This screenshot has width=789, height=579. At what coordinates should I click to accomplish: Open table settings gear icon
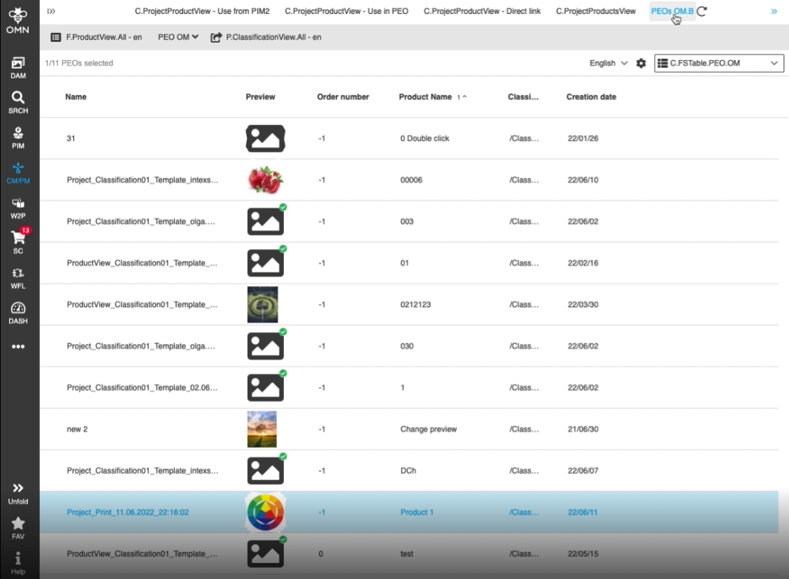[641, 64]
